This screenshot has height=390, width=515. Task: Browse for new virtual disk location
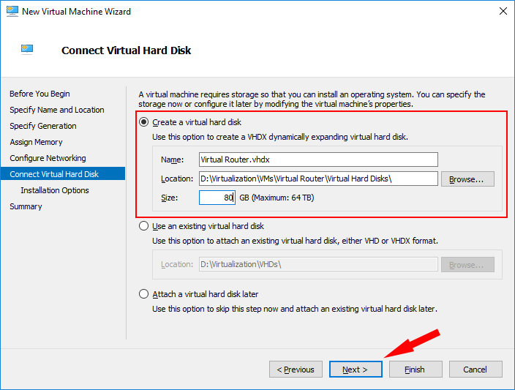(x=467, y=179)
